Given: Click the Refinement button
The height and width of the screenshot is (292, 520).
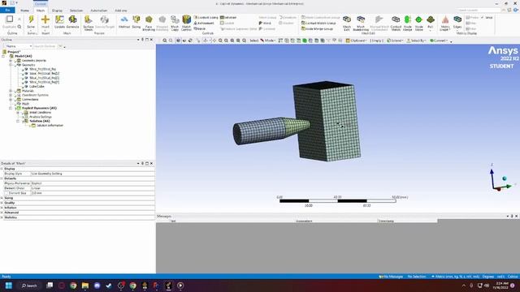Looking at the screenshot, I should pyautogui.click(x=204, y=24).
